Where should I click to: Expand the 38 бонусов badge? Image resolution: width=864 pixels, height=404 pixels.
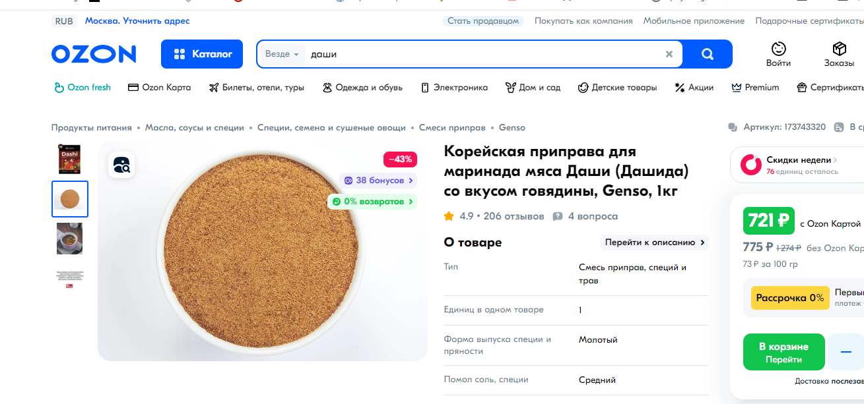378,180
